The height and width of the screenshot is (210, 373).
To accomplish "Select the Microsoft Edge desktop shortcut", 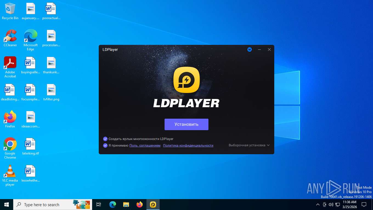I will (x=30, y=40).
